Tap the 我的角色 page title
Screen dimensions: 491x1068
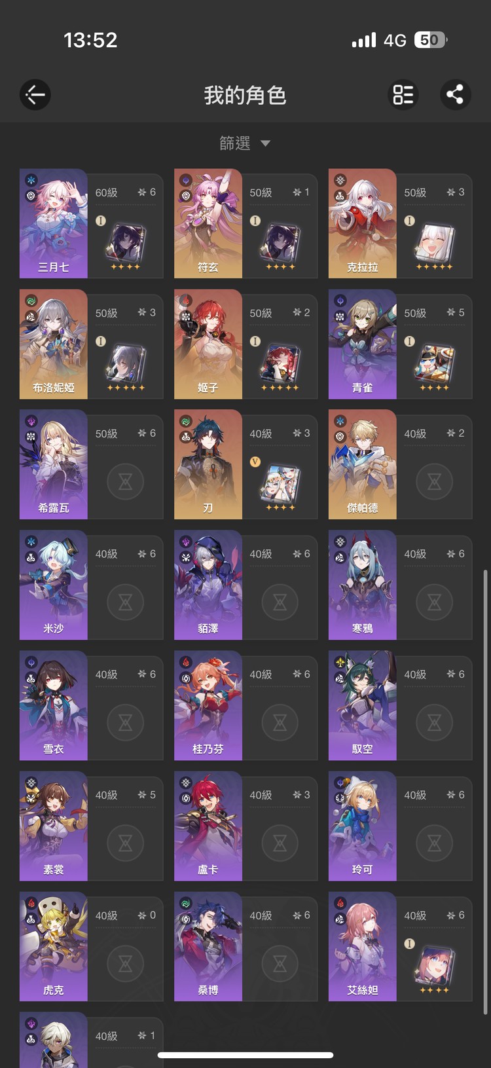245,95
